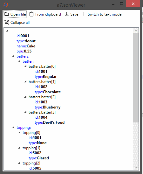
Task: Click Collapse all label
Action: tap(20, 23)
